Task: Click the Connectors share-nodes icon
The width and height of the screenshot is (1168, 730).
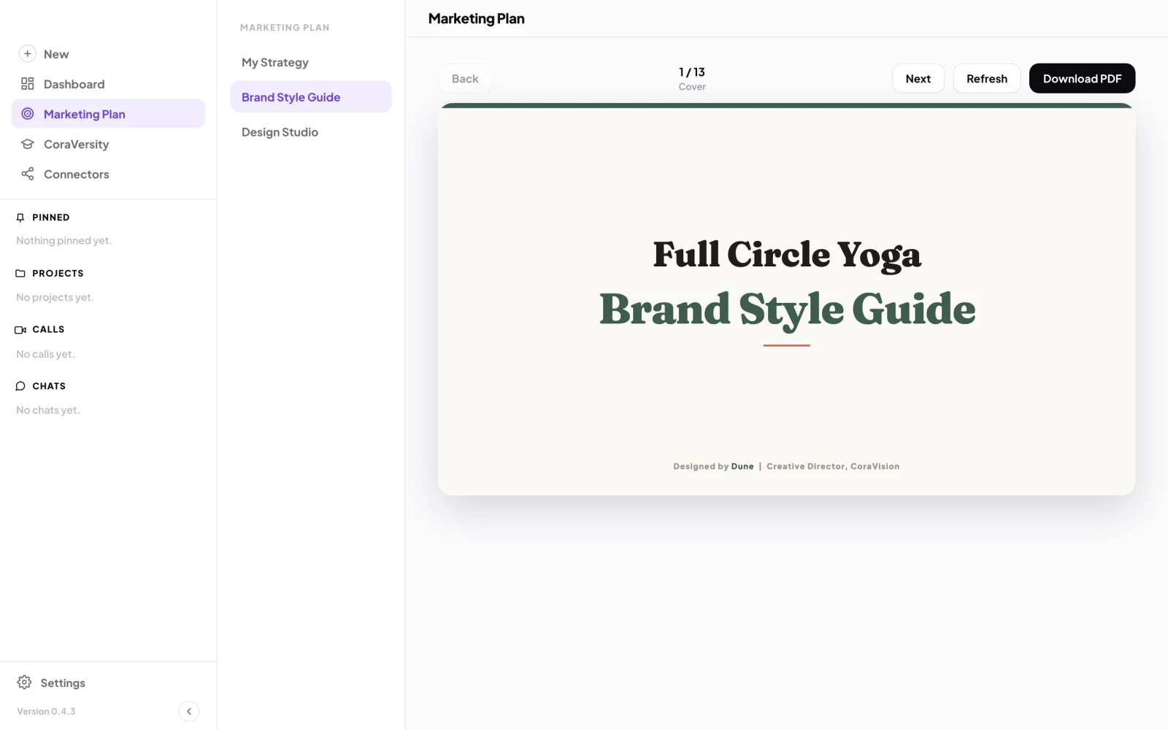Action: (28, 174)
